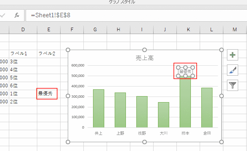Viewport: 247px width, 151px height.
Task: Open the Chart Filters funnel button
Action: click(233, 85)
